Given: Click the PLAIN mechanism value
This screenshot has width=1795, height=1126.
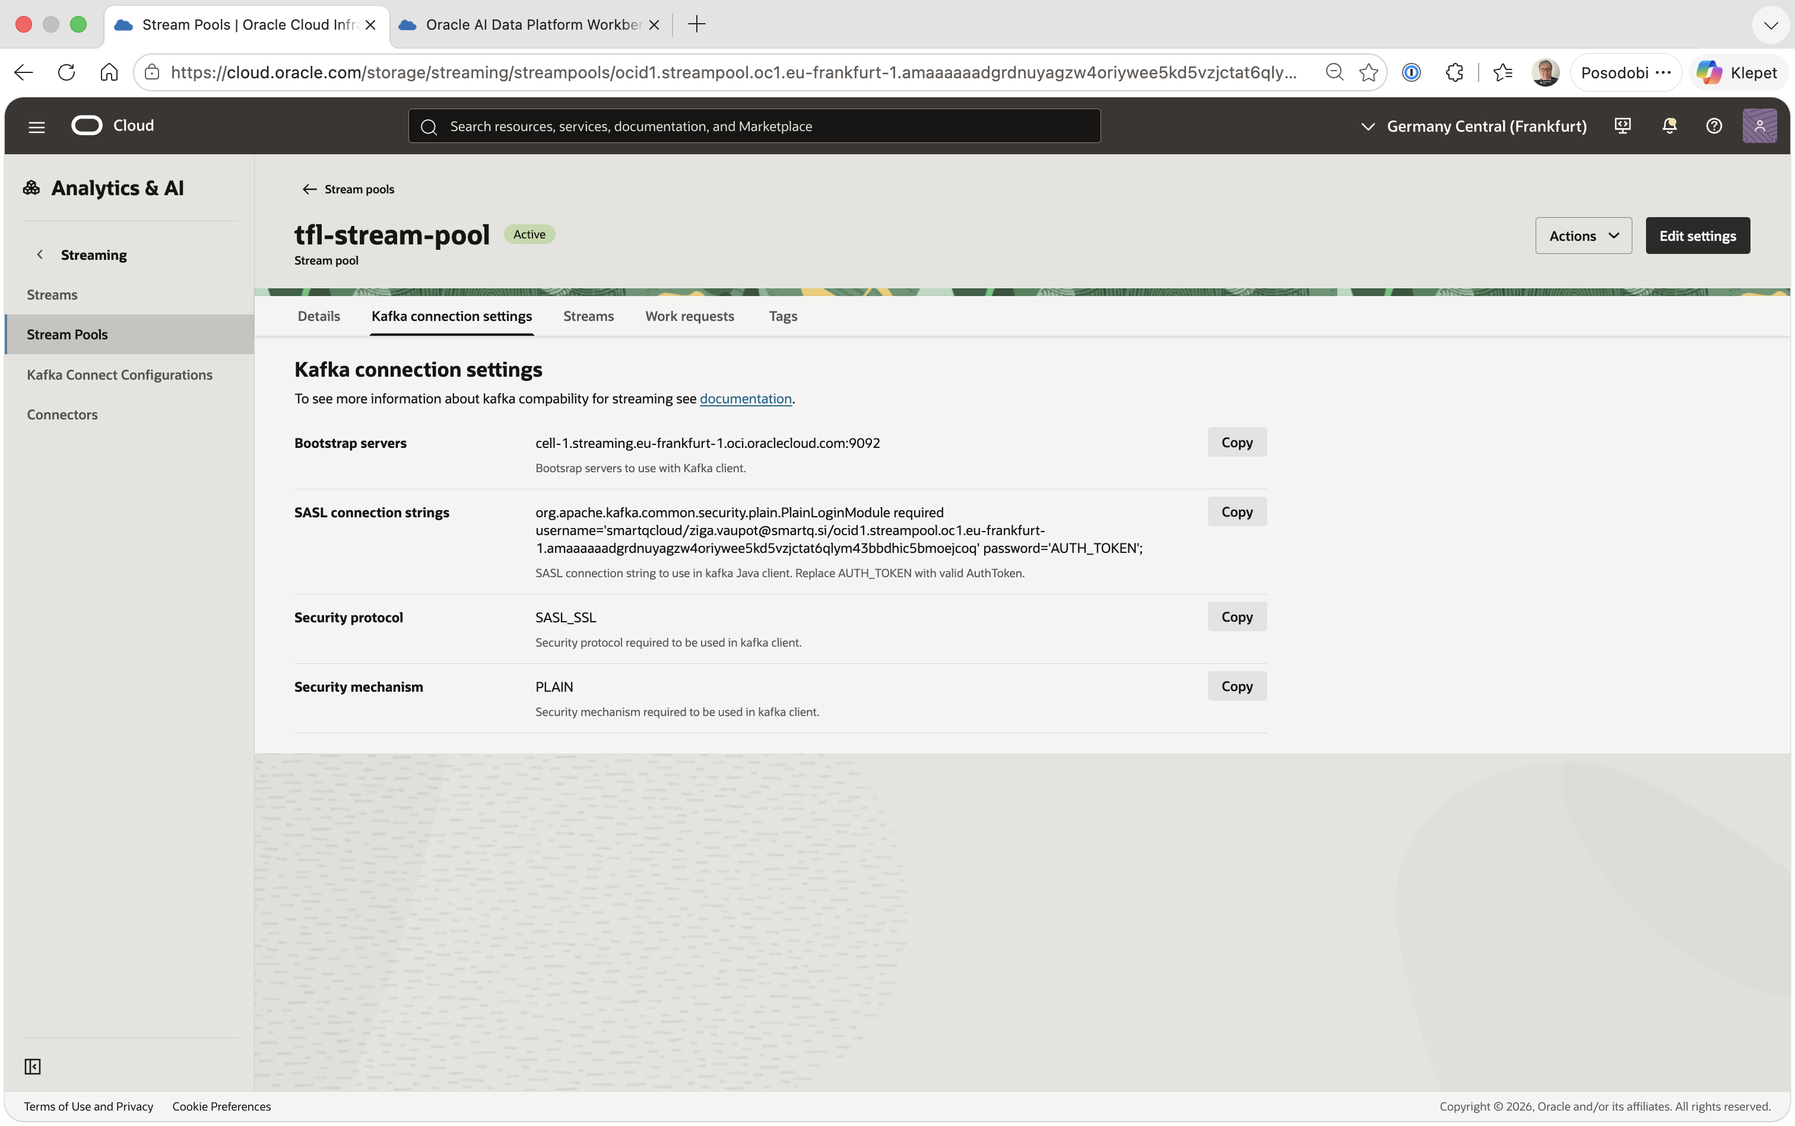Looking at the screenshot, I should tap(554, 686).
